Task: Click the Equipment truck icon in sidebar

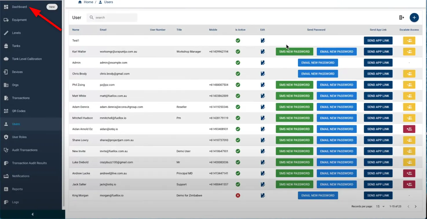Action: coord(6,20)
